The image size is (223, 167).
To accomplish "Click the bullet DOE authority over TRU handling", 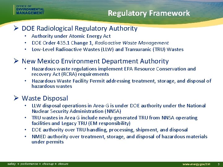I will [x=110, y=130].
